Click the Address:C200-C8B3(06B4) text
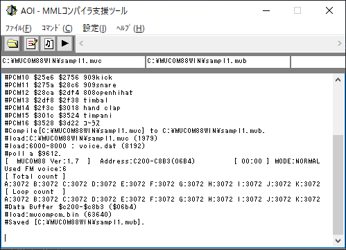The image size is (346, 250). point(148,161)
